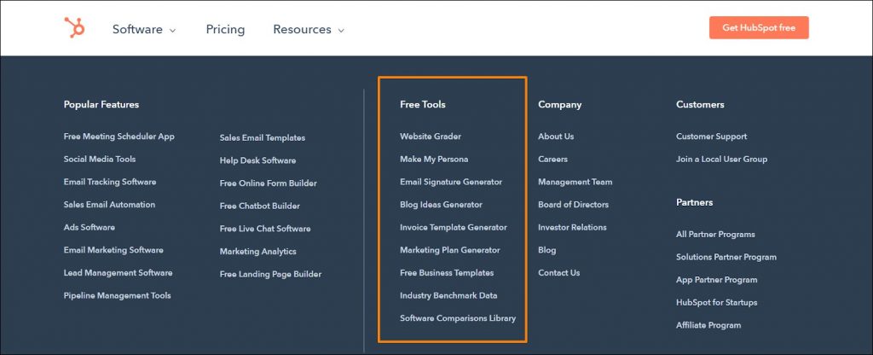Open the Investor Relations page

[572, 228]
